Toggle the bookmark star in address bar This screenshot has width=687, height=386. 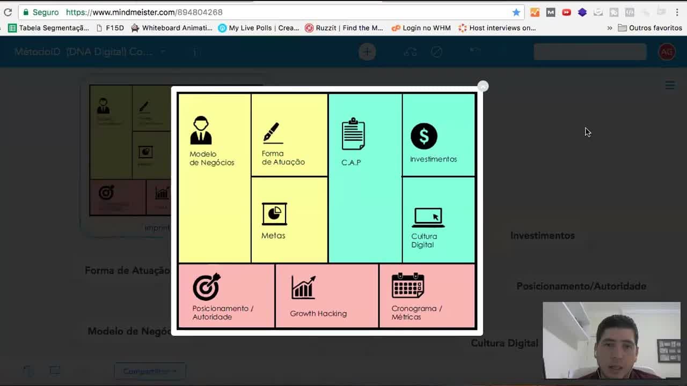click(x=516, y=12)
